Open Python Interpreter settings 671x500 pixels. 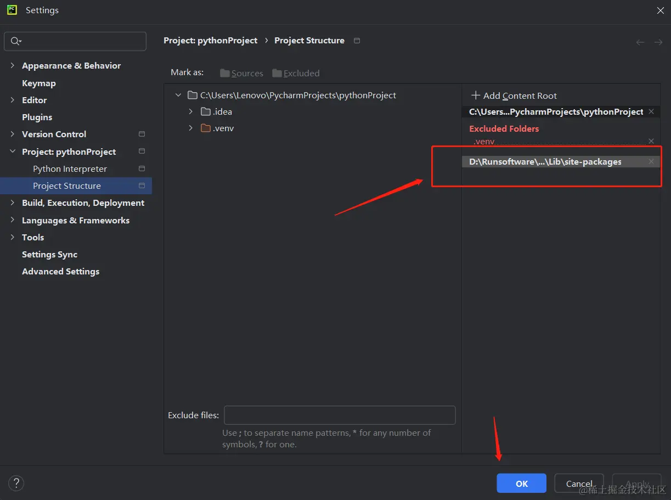(x=70, y=168)
